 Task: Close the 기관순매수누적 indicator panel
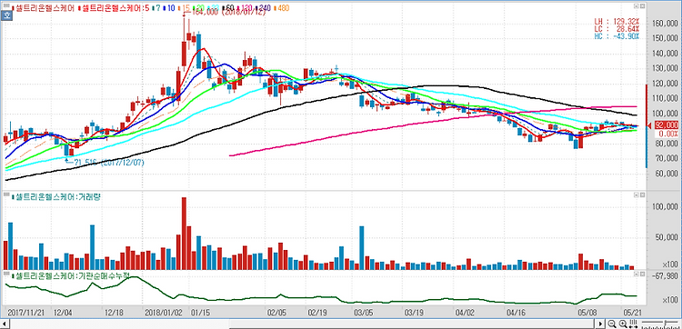[642, 274]
